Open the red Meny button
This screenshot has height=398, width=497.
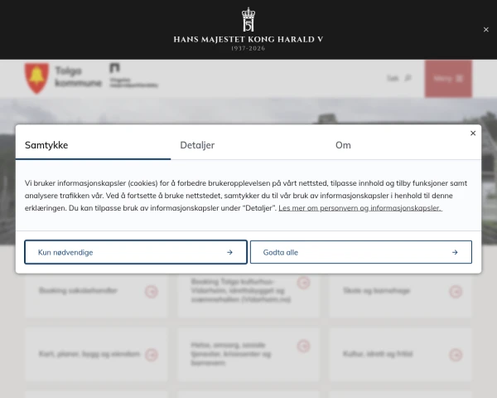[448, 79]
